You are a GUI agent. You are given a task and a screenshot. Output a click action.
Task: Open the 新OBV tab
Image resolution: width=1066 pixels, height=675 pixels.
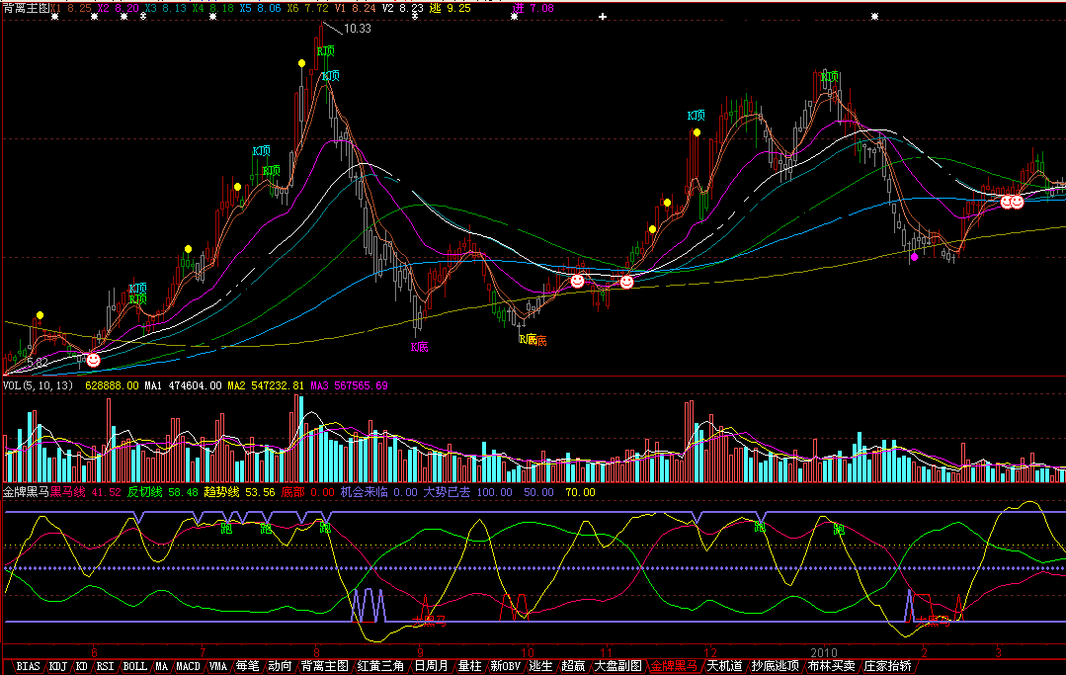[505, 667]
